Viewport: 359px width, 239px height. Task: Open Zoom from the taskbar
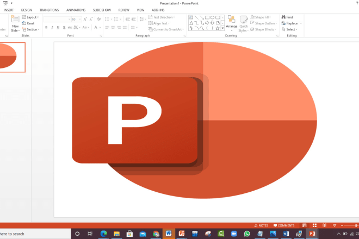[x=234, y=234]
